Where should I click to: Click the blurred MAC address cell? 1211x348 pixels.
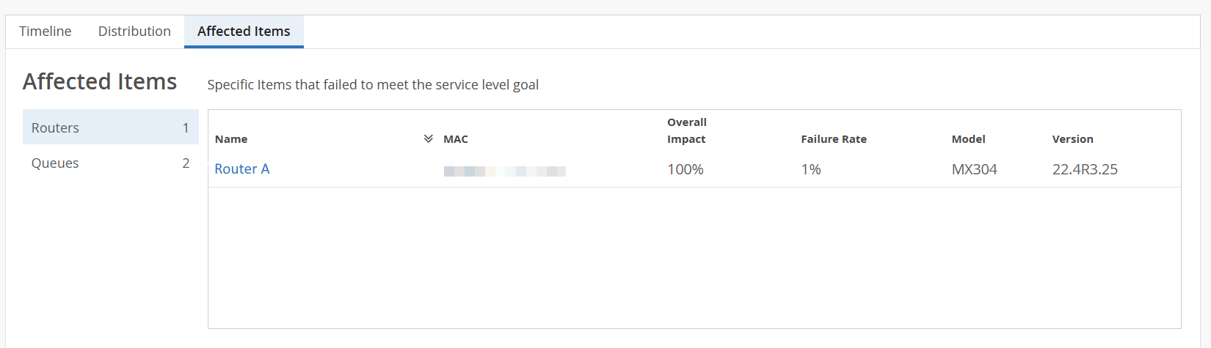505,171
